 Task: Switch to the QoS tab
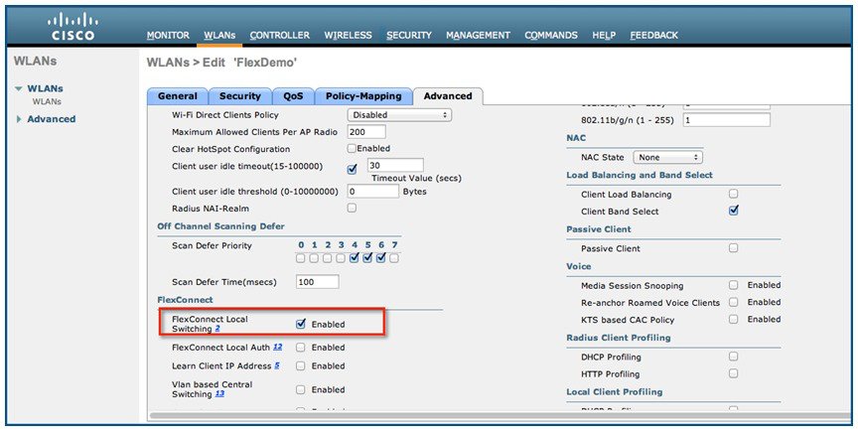click(x=293, y=96)
